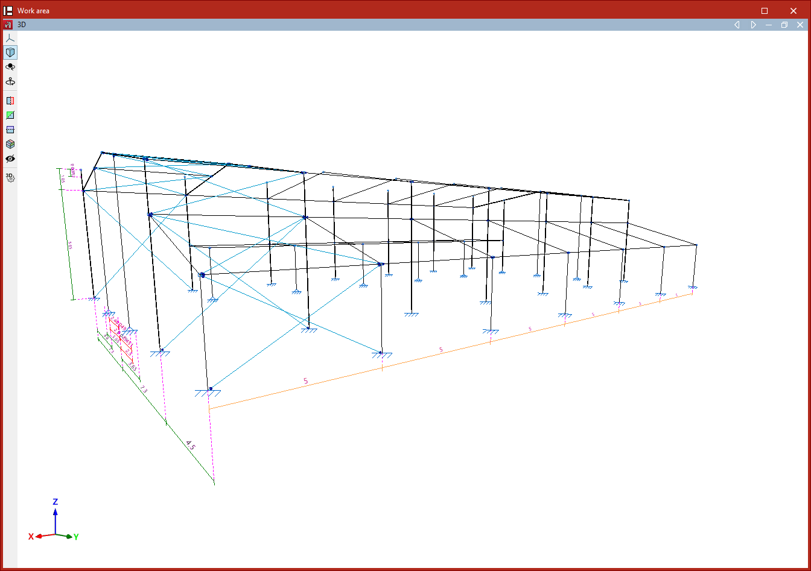Screen dimensions: 811x571
Task: Open the 3D view settings gear
Action: 10,177
